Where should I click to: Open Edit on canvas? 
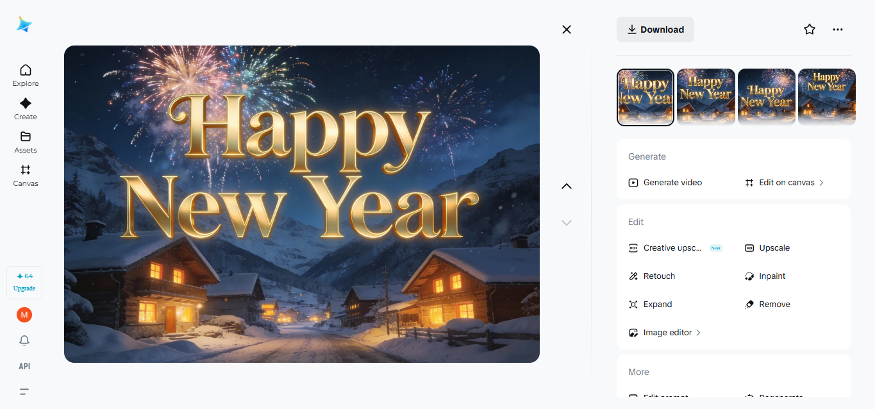[x=784, y=183]
